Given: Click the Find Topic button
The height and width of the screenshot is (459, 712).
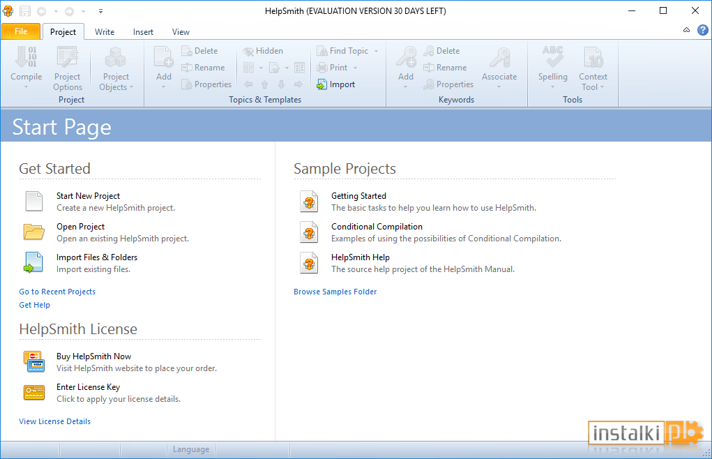Looking at the screenshot, I should (x=343, y=51).
